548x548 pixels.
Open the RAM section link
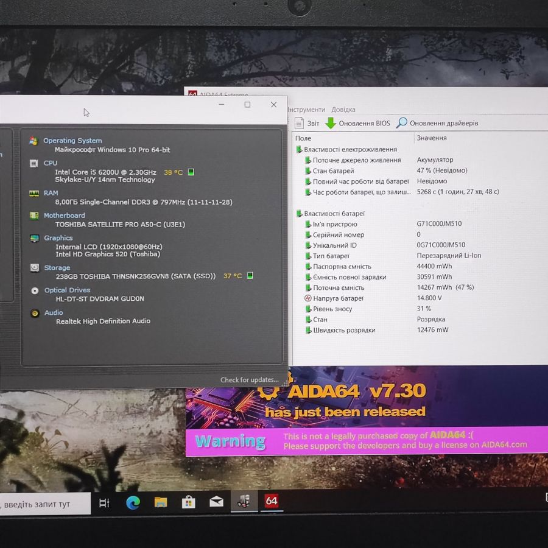coord(51,193)
